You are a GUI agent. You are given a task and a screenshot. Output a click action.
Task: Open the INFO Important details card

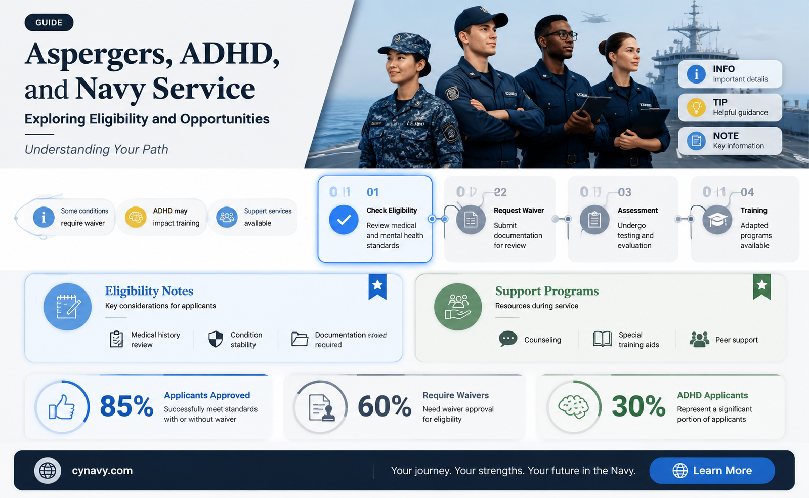click(x=730, y=74)
